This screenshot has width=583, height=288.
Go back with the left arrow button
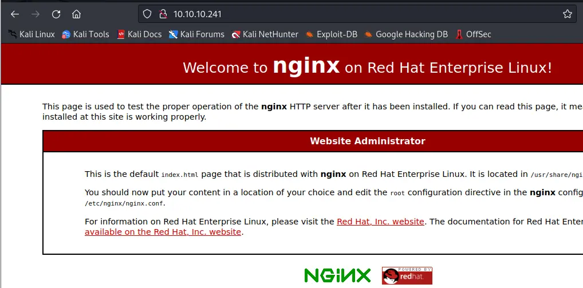pos(14,14)
